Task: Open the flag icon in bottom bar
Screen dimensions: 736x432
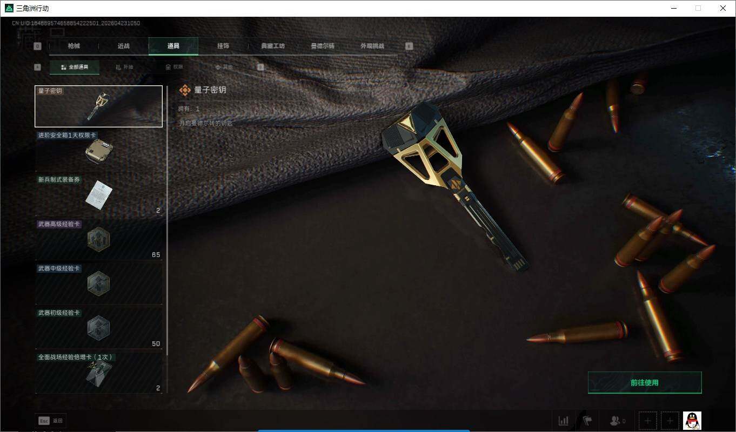Action: pyautogui.click(x=587, y=421)
